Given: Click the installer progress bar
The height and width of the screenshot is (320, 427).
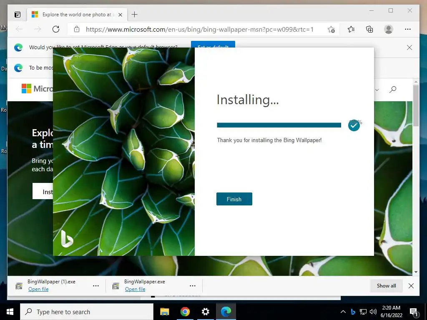Looking at the screenshot, I should [x=279, y=125].
